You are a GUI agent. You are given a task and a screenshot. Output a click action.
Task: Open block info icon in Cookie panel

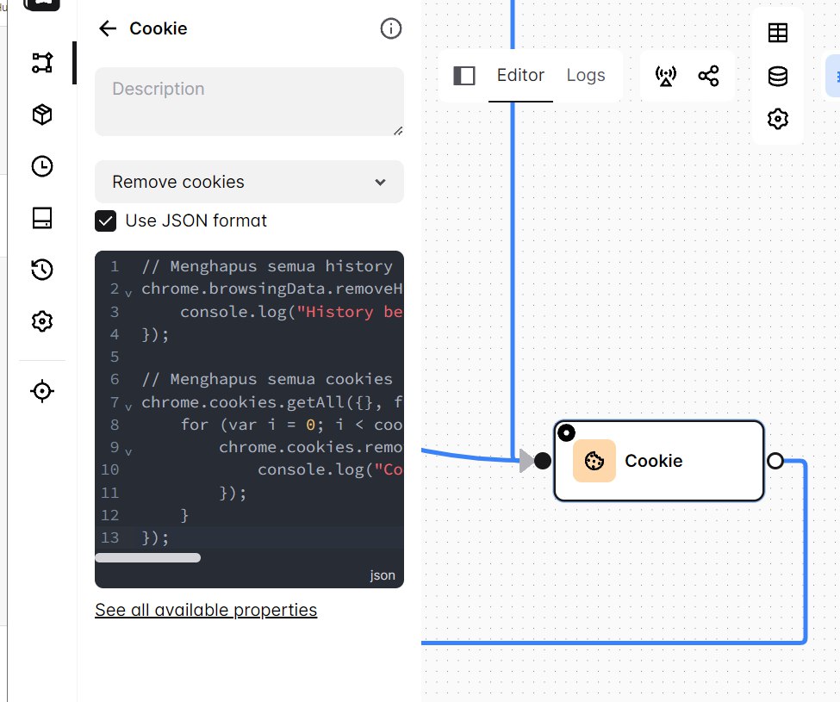(390, 28)
